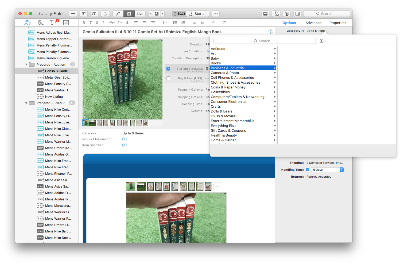Viewport: 404px width, 264px height.
Task: Open the more actions ellipsis button
Action: [x=216, y=14]
